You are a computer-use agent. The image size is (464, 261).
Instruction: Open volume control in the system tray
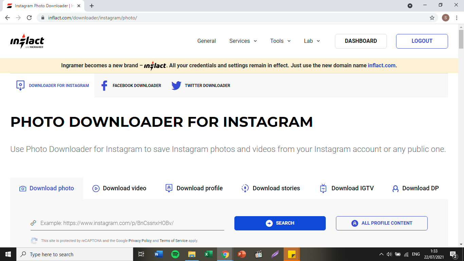coord(389,254)
